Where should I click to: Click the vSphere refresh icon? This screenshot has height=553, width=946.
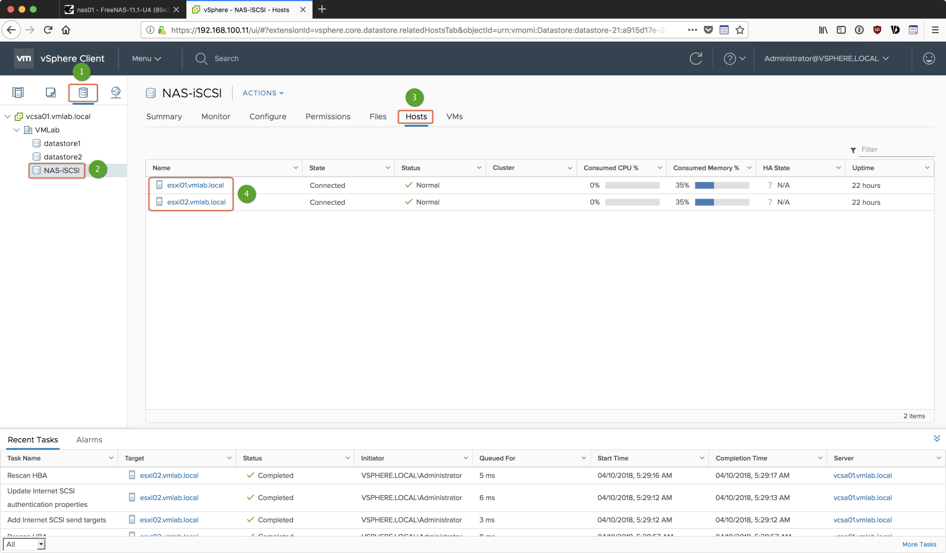[x=696, y=59]
